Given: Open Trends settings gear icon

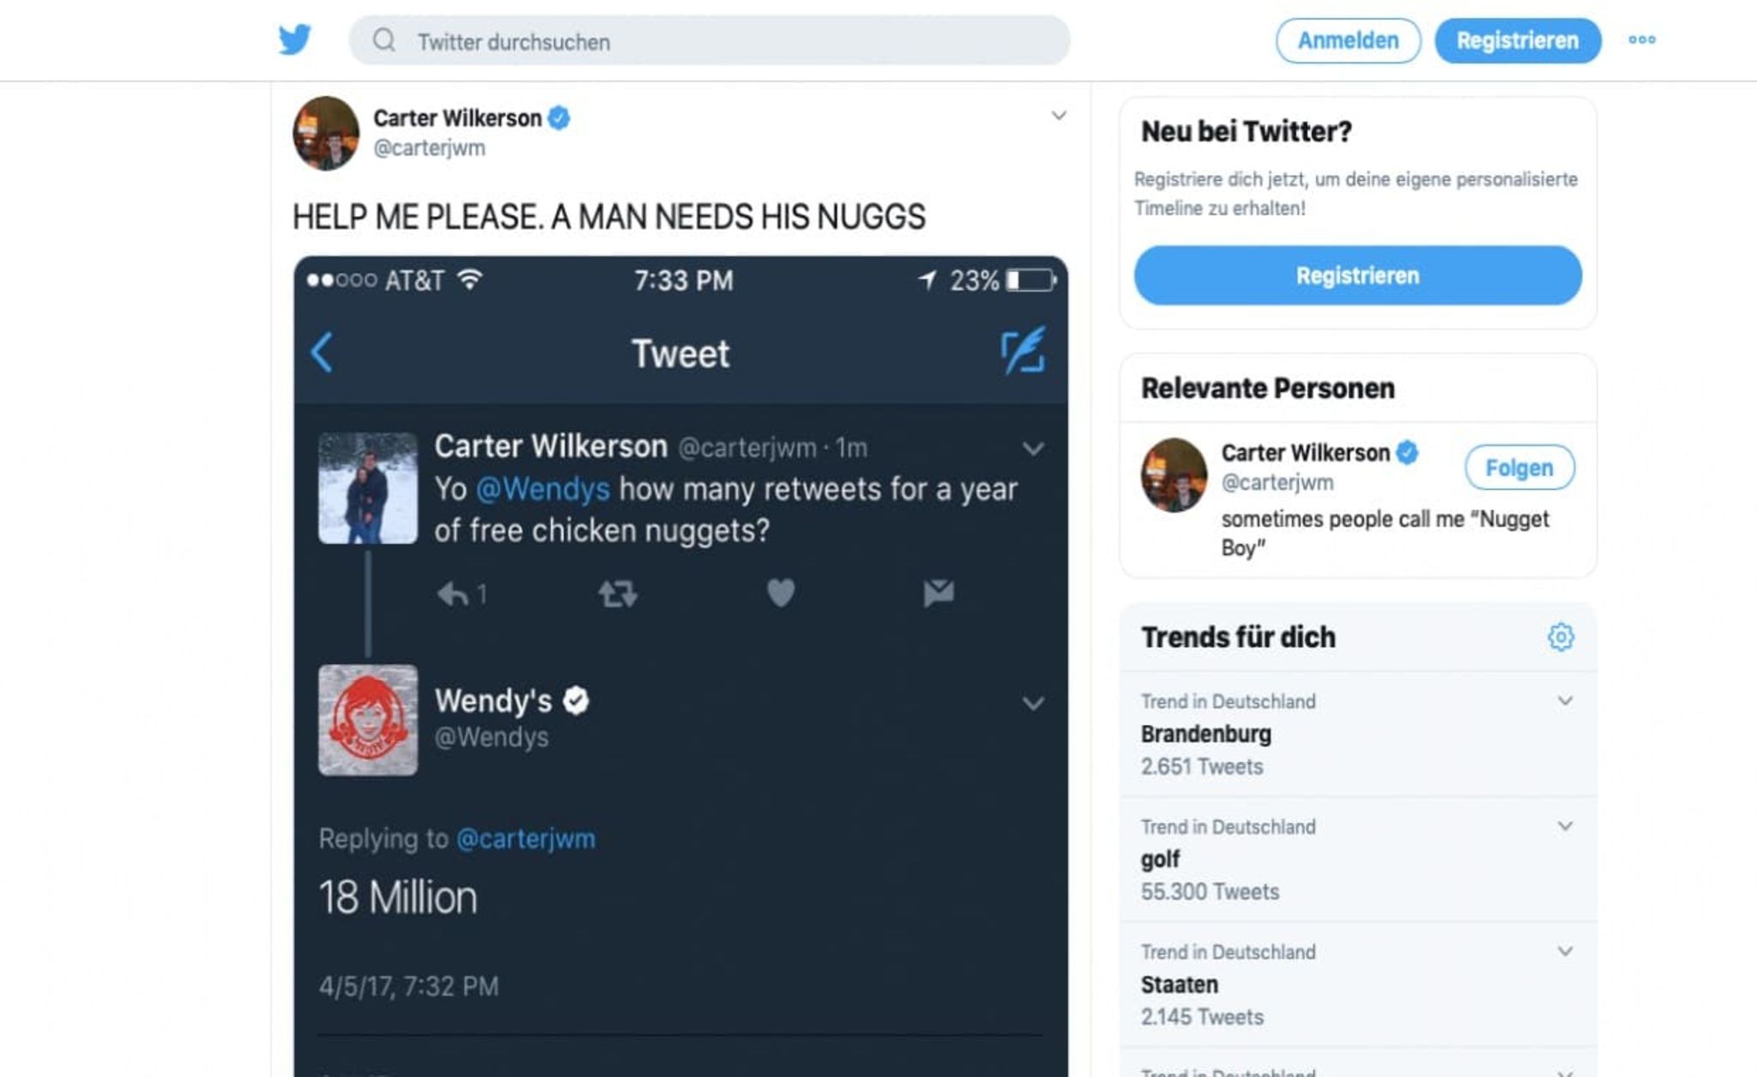Looking at the screenshot, I should (x=1561, y=637).
